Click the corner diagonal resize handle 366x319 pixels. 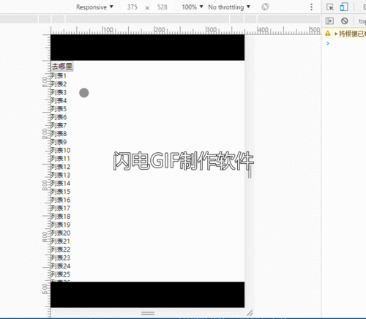click(x=250, y=312)
